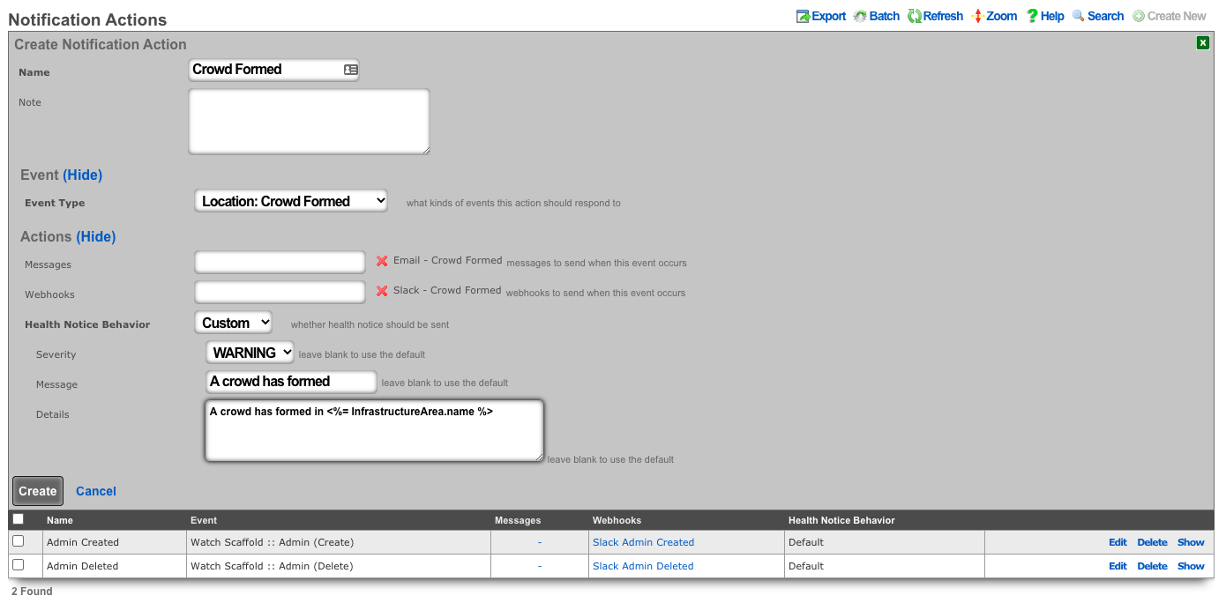1226x603 pixels.
Task: Click the Cancel link
Action: 96,491
